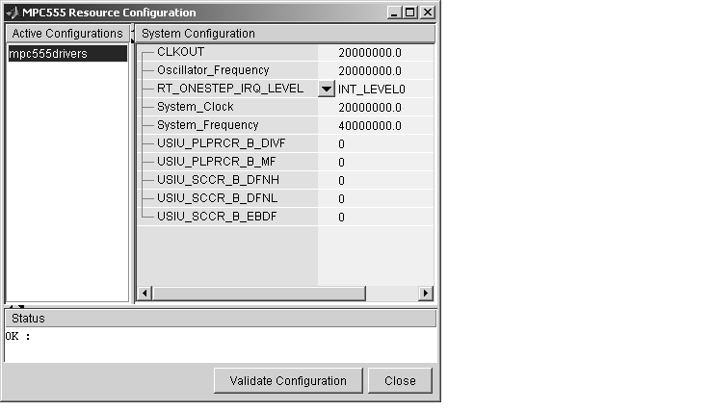Image resolution: width=711 pixels, height=411 pixels.
Task: Click the horizontal scrollbar thumb
Action: [259, 293]
